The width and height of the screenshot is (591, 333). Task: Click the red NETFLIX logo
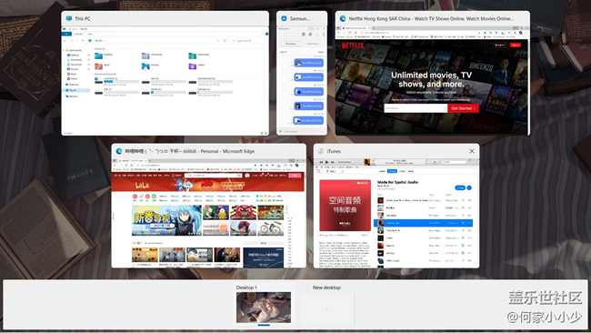coord(353,46)
